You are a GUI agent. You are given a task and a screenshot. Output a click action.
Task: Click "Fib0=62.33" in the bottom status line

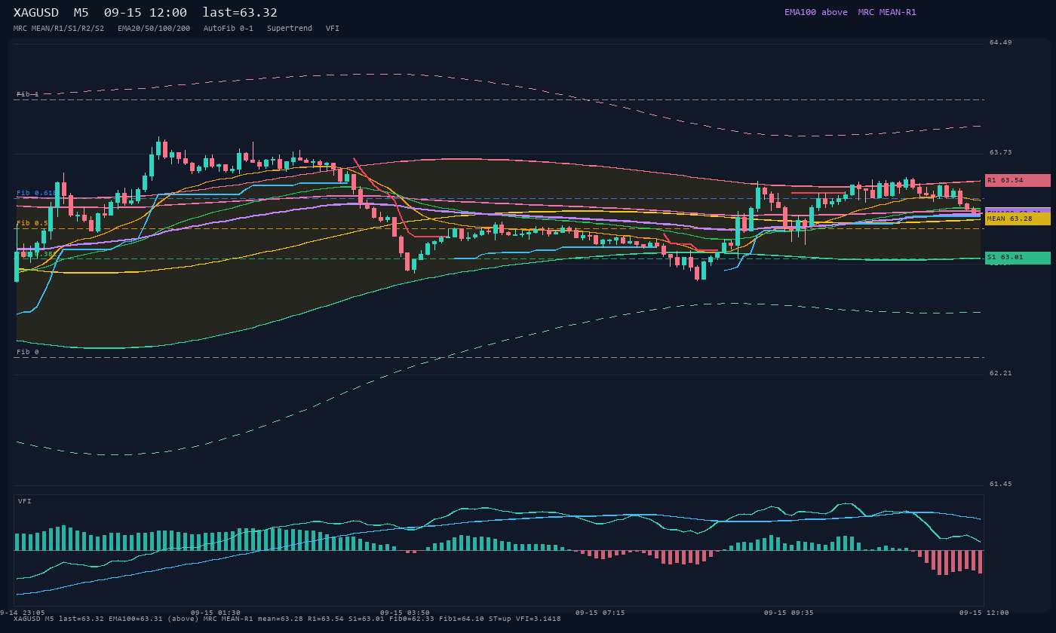412,619
